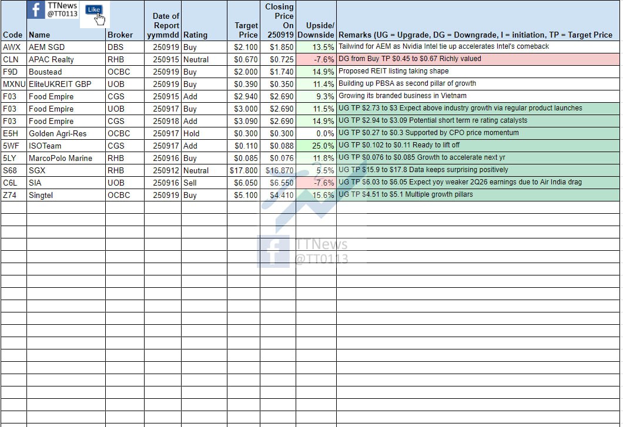Click the blue Like button
The height and width of the screenshot is (427, 623).
94,9
